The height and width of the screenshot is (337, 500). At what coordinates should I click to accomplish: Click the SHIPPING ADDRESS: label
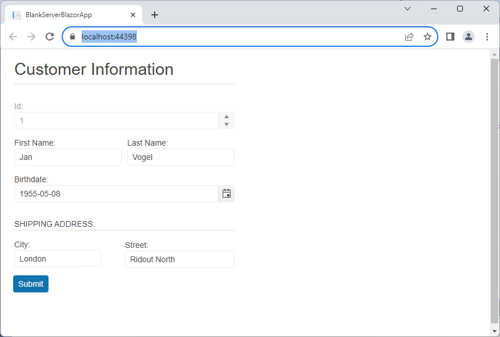tap(55, 224)
